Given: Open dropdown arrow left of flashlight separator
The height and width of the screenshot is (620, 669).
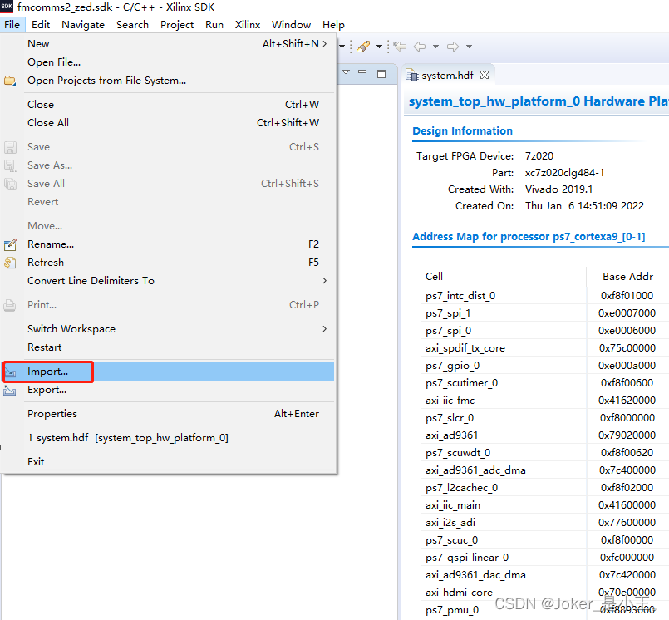Looking at the screenshot, I should click(x=342, y=47).
